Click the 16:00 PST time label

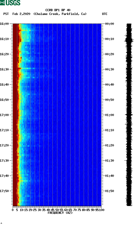tap(4, 24)
